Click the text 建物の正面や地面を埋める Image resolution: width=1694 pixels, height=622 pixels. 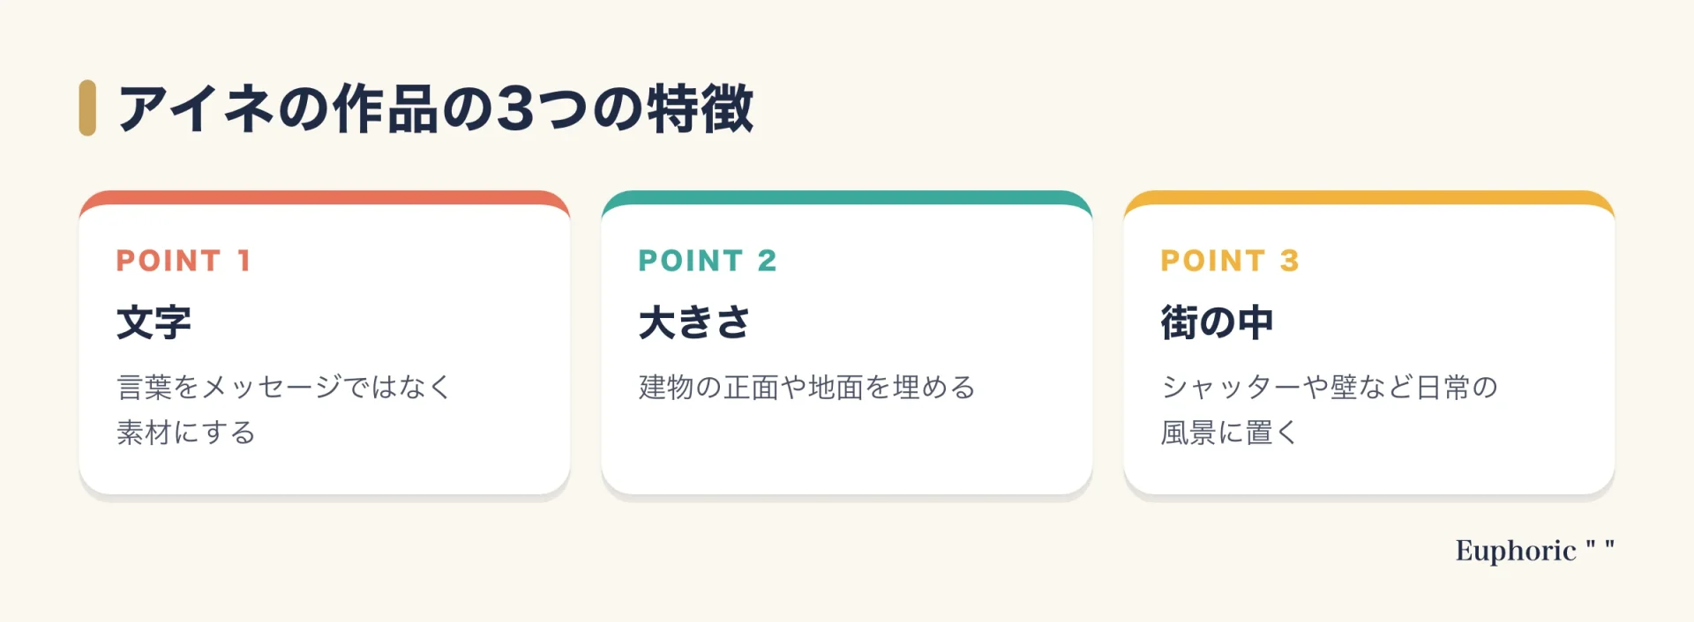tap(807, 387)
